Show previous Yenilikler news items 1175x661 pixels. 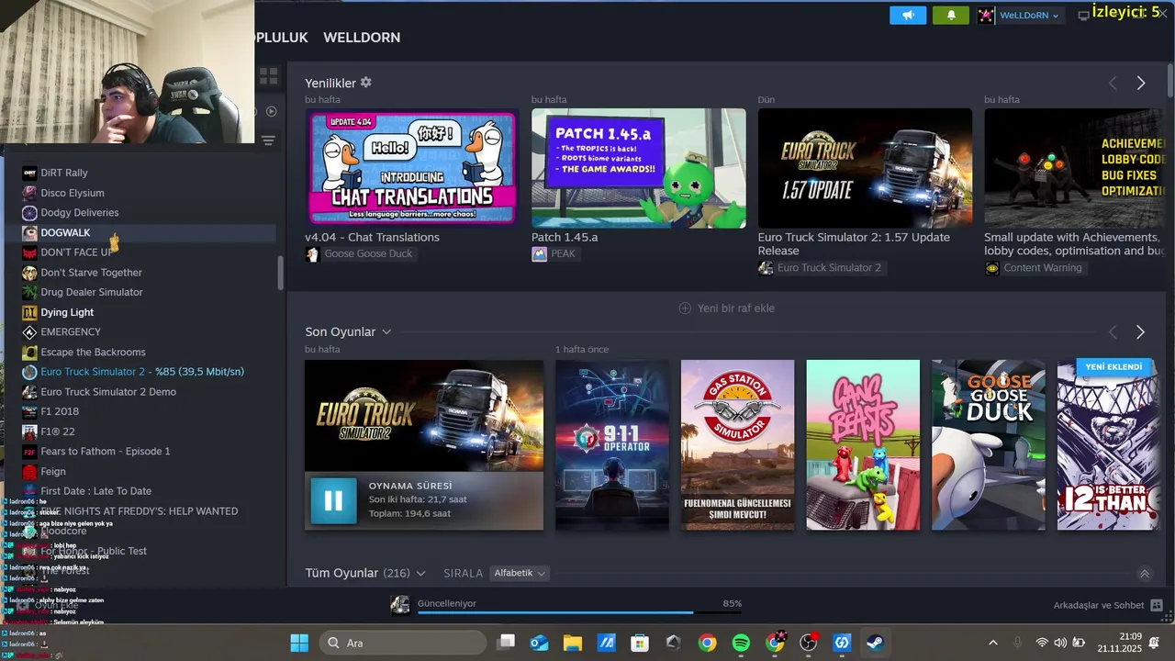click(x=1113, y=83)
